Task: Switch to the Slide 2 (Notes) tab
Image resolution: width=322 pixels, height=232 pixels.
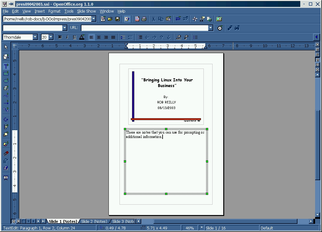Action: tap(94, 221)
